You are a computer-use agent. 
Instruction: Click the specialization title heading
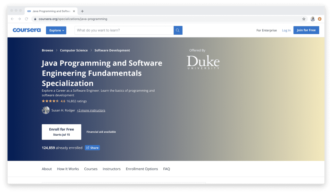tap(102, 73)
